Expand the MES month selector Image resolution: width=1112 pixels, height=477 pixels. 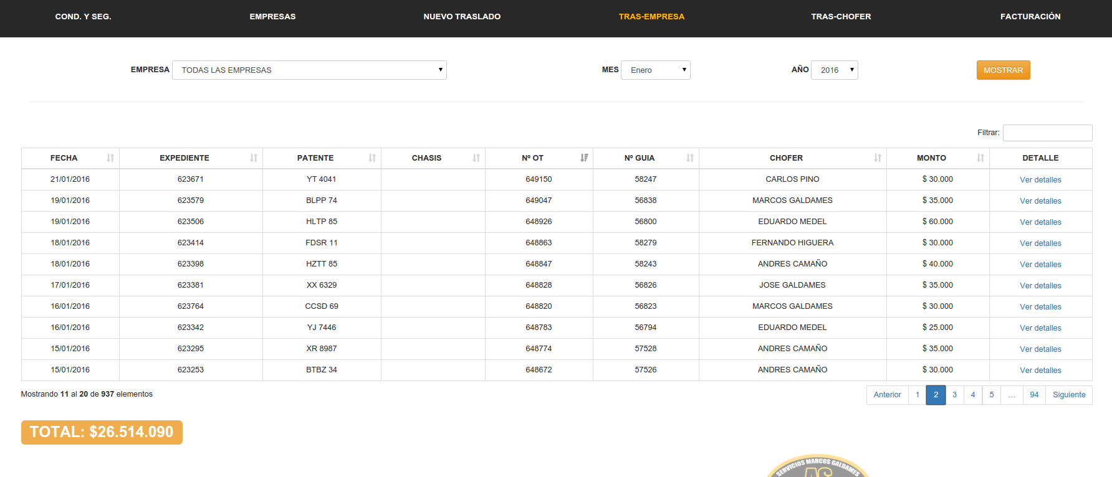[x=655, y=70]
